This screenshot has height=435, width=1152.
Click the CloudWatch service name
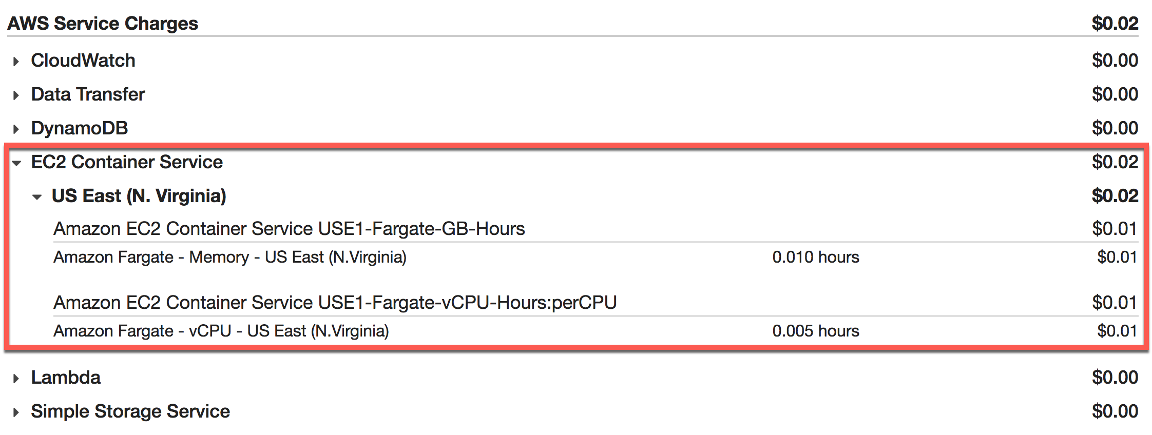[x=83, y=61]
